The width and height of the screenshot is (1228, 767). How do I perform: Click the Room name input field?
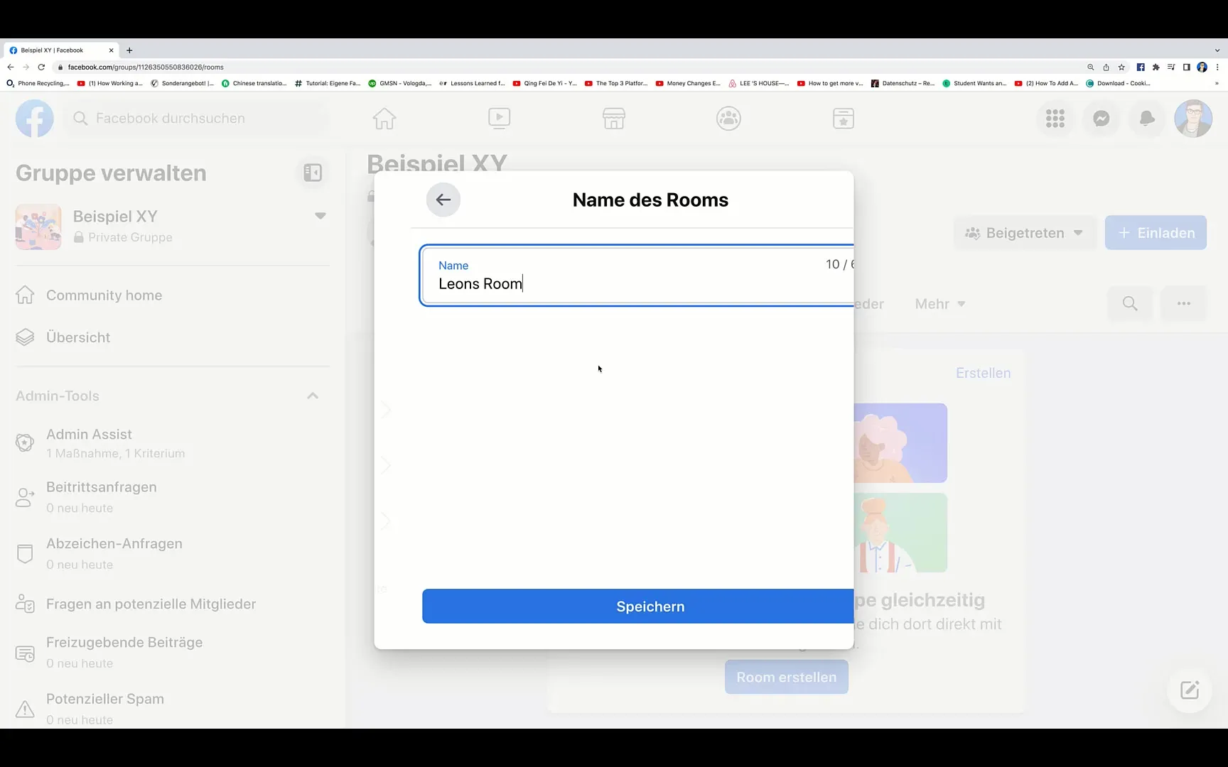tap(637, 276)
